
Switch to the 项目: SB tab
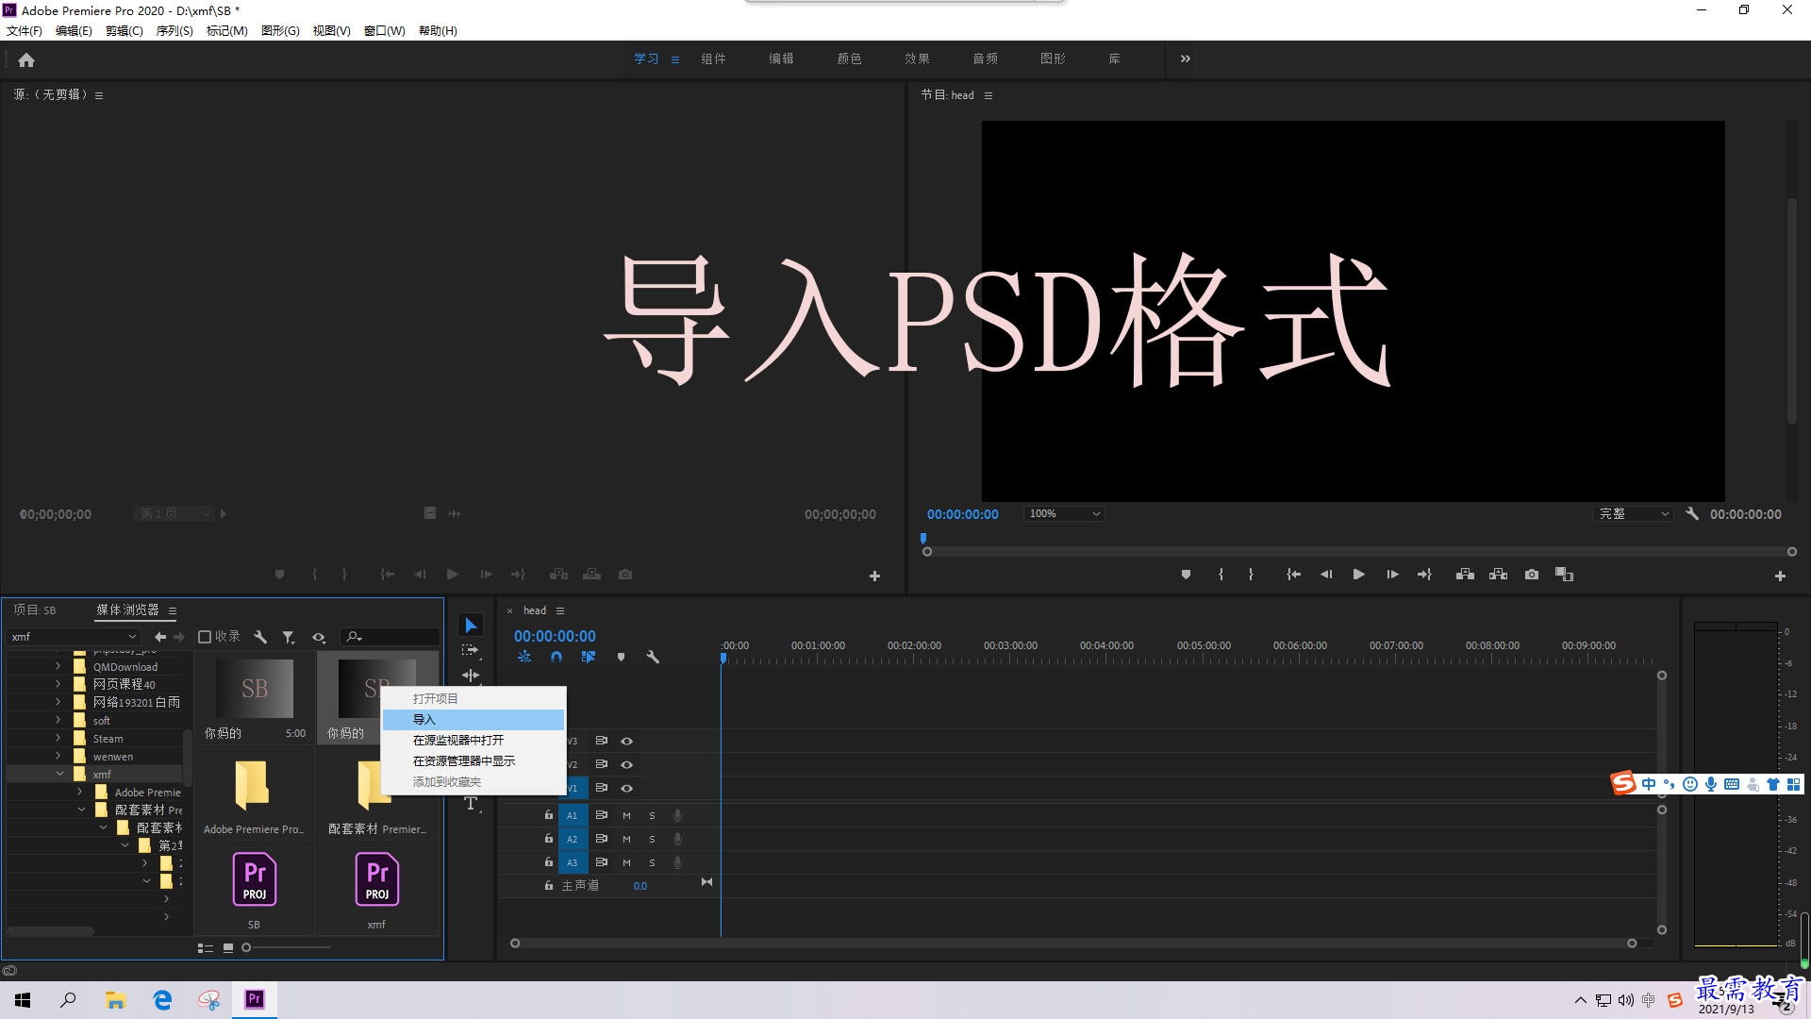[35, 610]
